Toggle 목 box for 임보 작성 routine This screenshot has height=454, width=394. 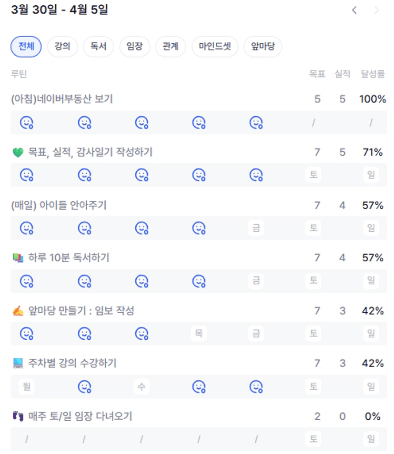[199, 334]
